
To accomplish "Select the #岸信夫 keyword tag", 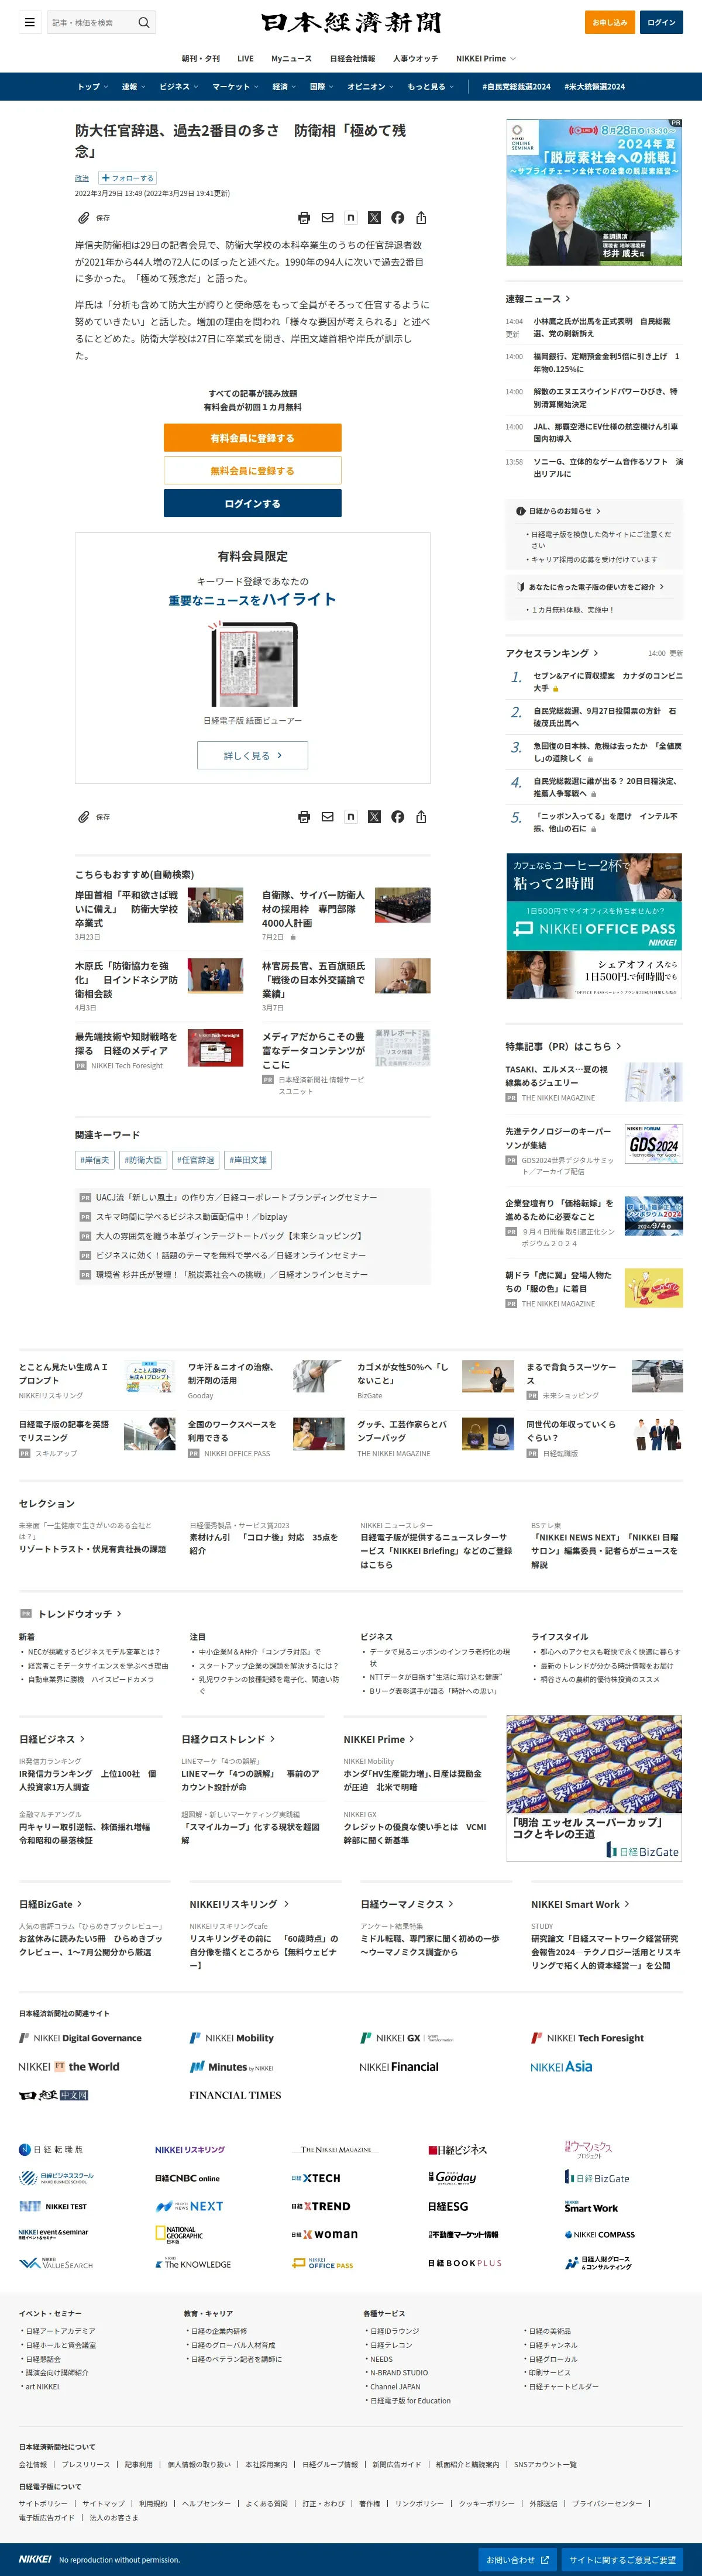I will (x=95, y=1160).
